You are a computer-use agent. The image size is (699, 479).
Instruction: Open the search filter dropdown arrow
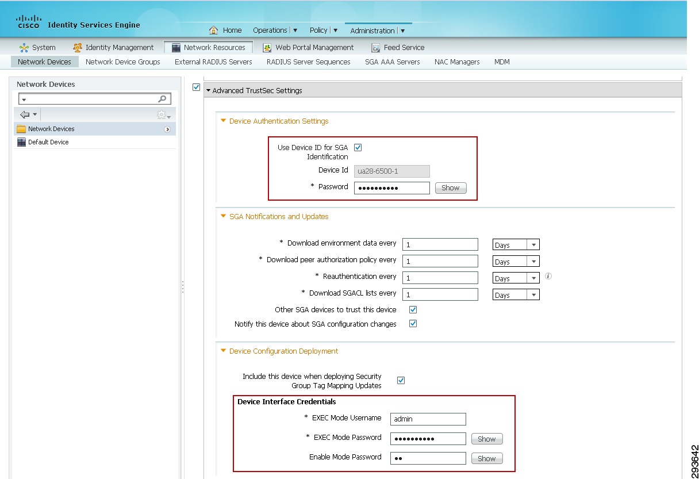pos(24,100)
